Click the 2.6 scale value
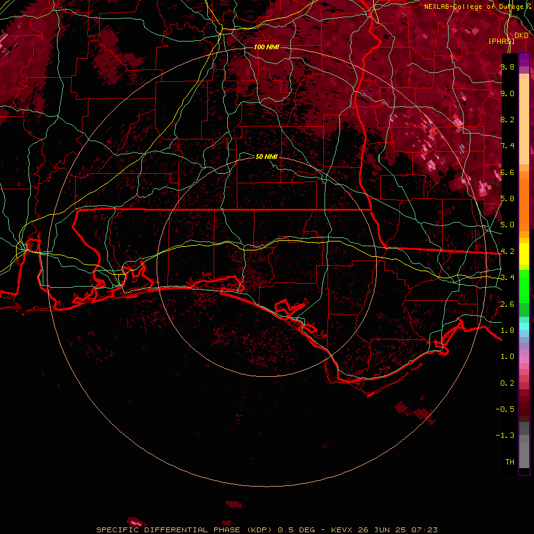The height and width of the screenshot is (534, 534). (x=507, y=304)
